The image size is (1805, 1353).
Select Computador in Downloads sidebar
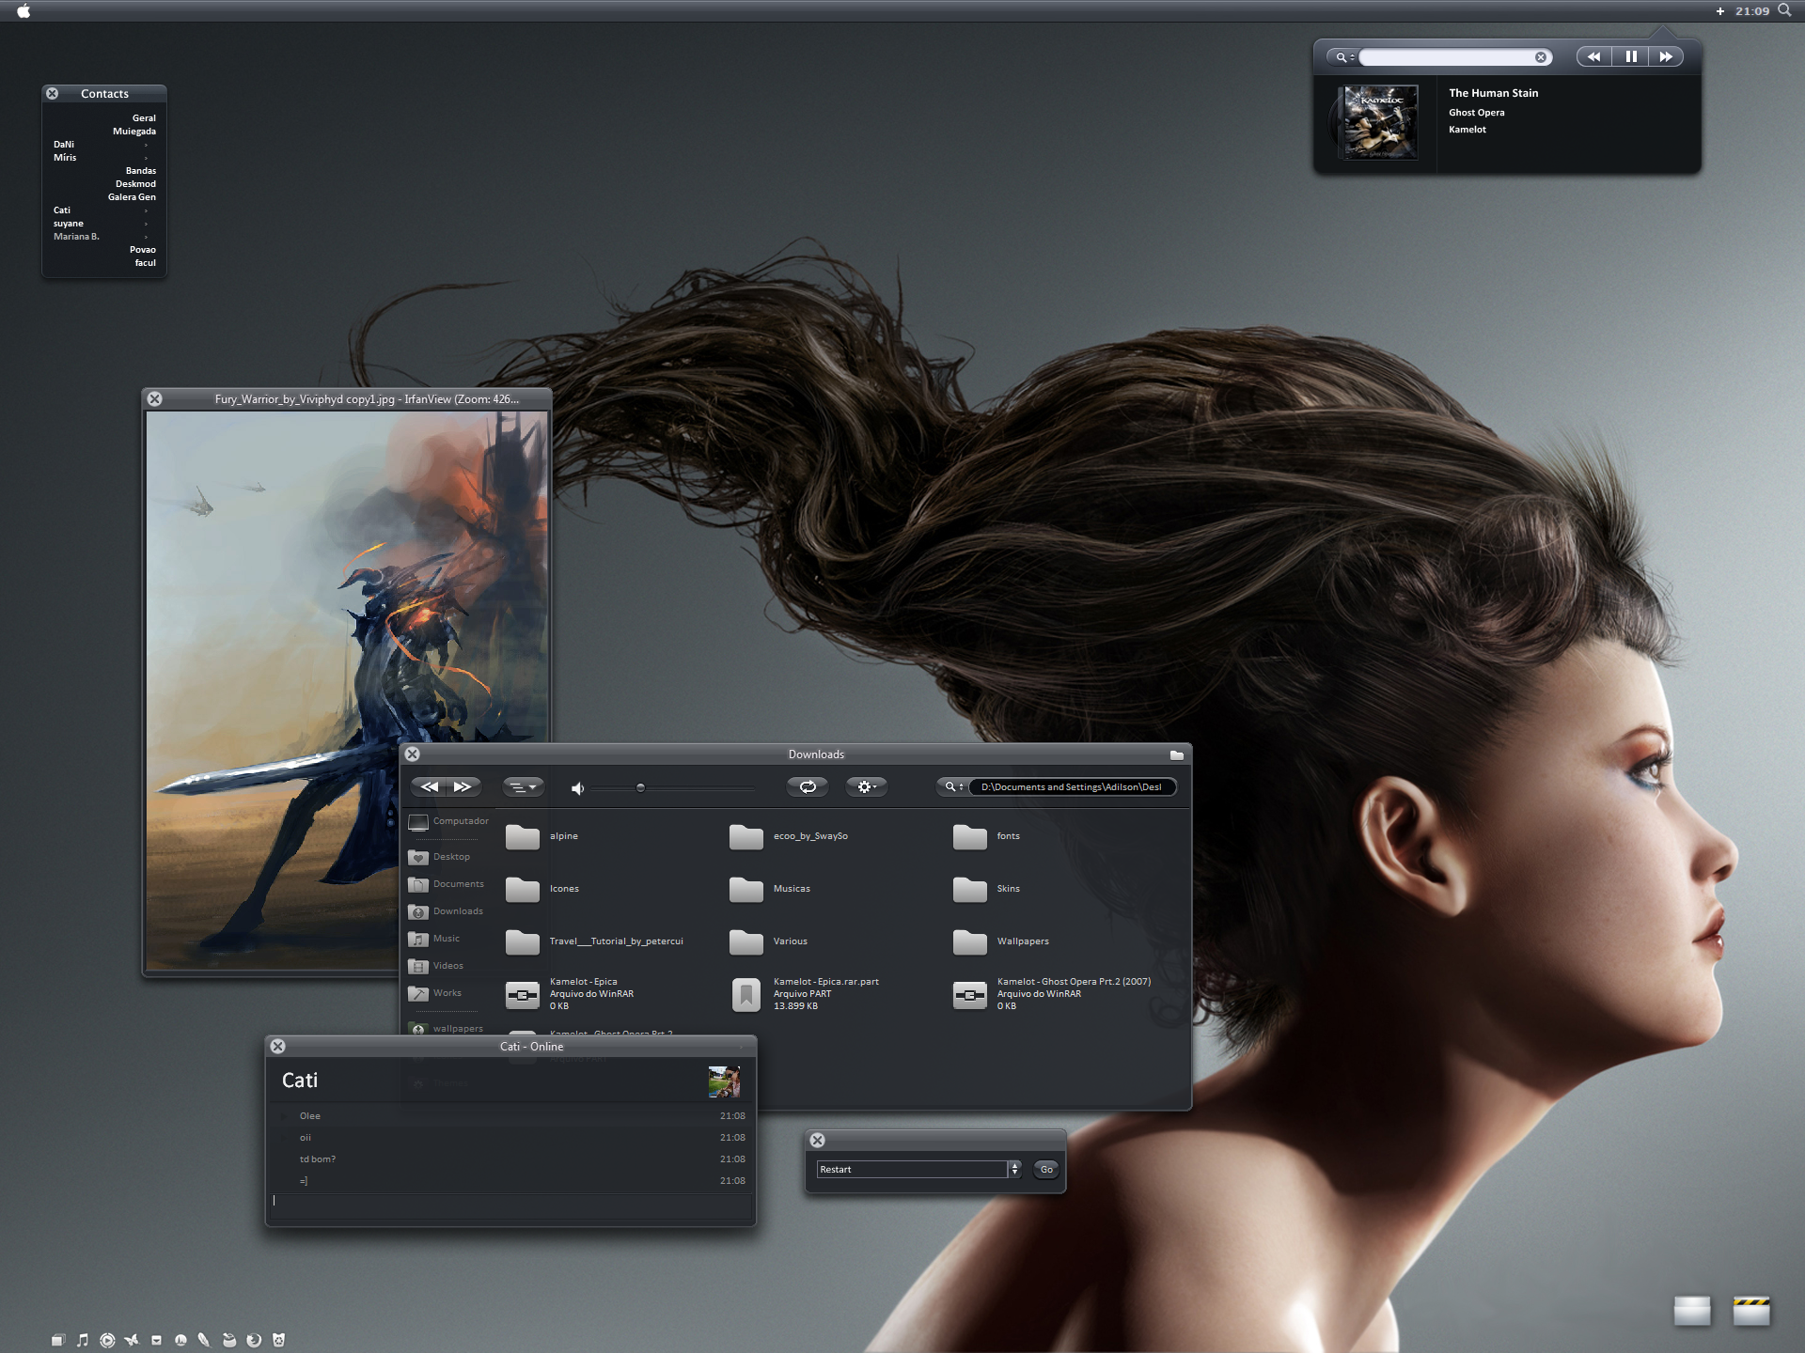click(x=449, y=822)
